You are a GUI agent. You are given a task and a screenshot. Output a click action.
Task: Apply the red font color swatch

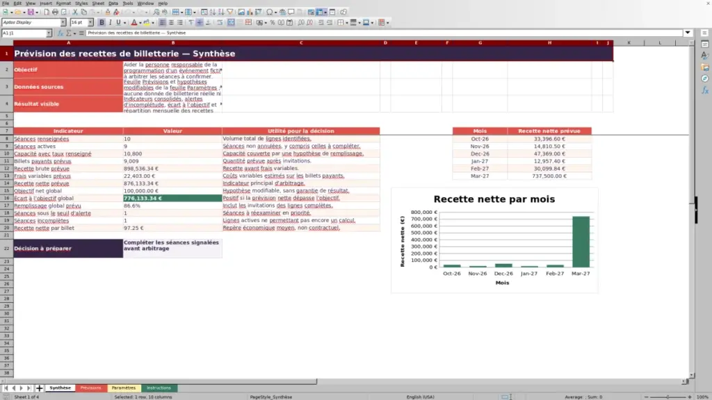tap(134, 22)
